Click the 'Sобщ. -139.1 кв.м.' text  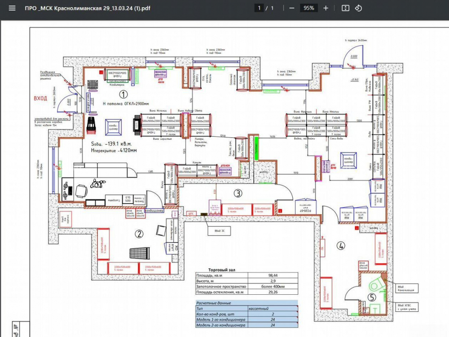(111, 144)
